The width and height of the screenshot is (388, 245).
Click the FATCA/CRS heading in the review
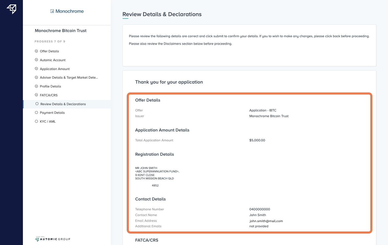[147, 240]
